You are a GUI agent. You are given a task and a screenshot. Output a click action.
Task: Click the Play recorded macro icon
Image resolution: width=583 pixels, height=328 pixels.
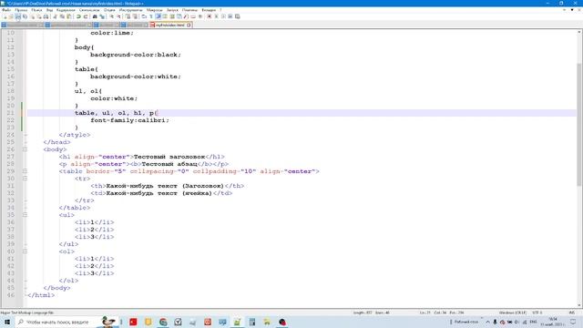(223, 16)
